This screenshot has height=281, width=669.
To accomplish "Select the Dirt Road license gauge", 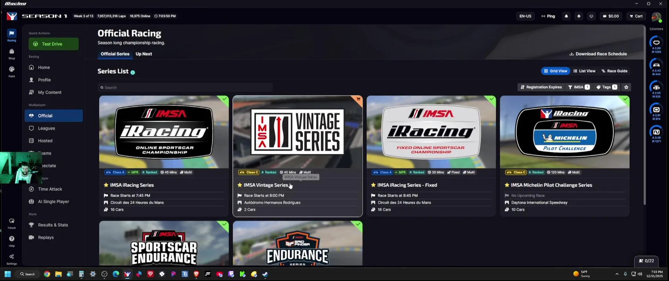I will point(656,134).
